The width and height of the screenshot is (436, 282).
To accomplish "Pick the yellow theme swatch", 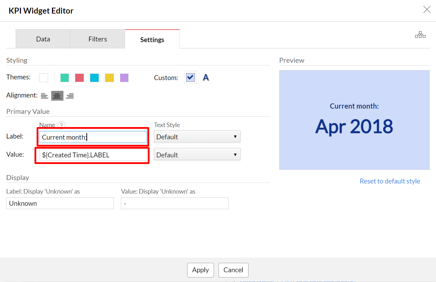I will (109, 78).
